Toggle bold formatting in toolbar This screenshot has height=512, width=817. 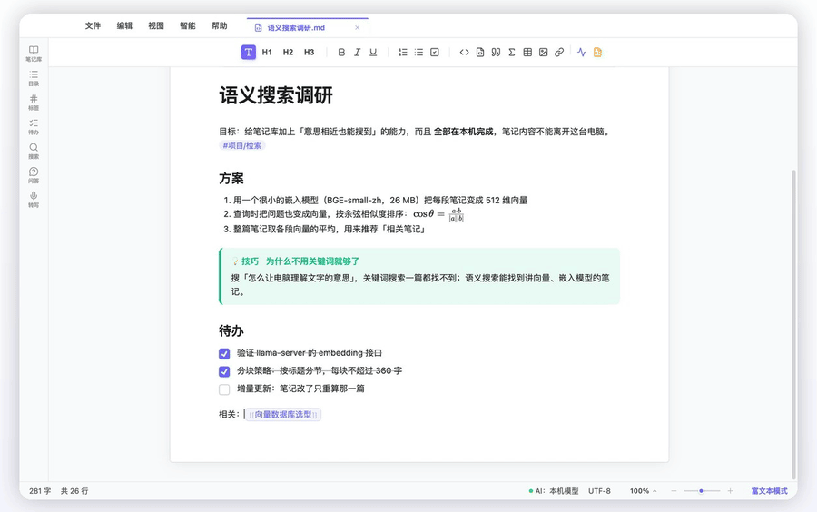point(341,52)
